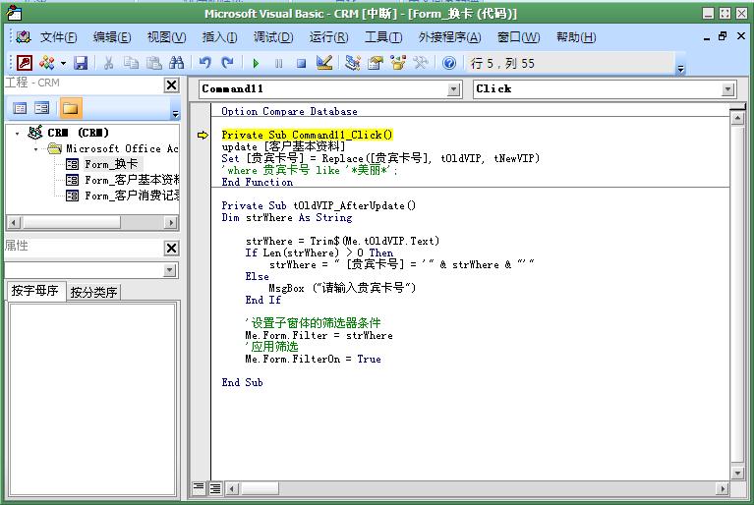
Task: Open Properties Window toolbar icon
Action: click(376, 63)
